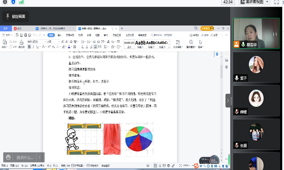Toggle Italic formatting
The width and height of the screenshot is (284, 170).
click(x=33, y=47)
